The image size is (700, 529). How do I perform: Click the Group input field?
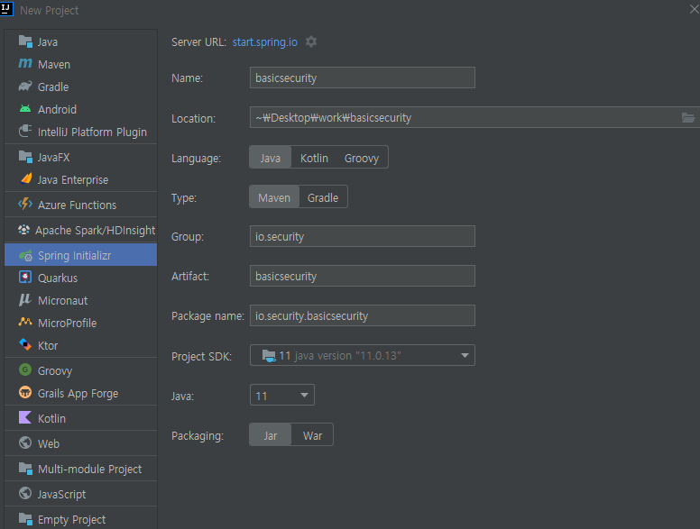[362, 236]
